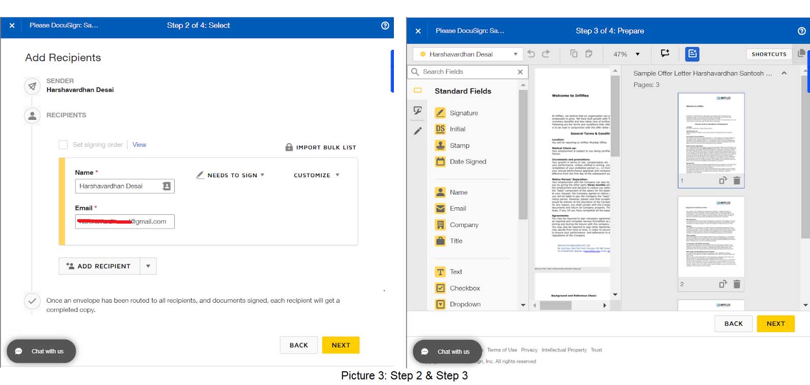Open Chat with us in Step 3 window

(x=447, y=351)
